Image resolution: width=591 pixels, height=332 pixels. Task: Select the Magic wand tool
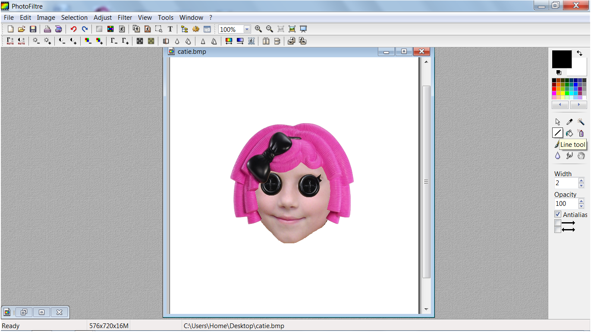pos(581,122)
